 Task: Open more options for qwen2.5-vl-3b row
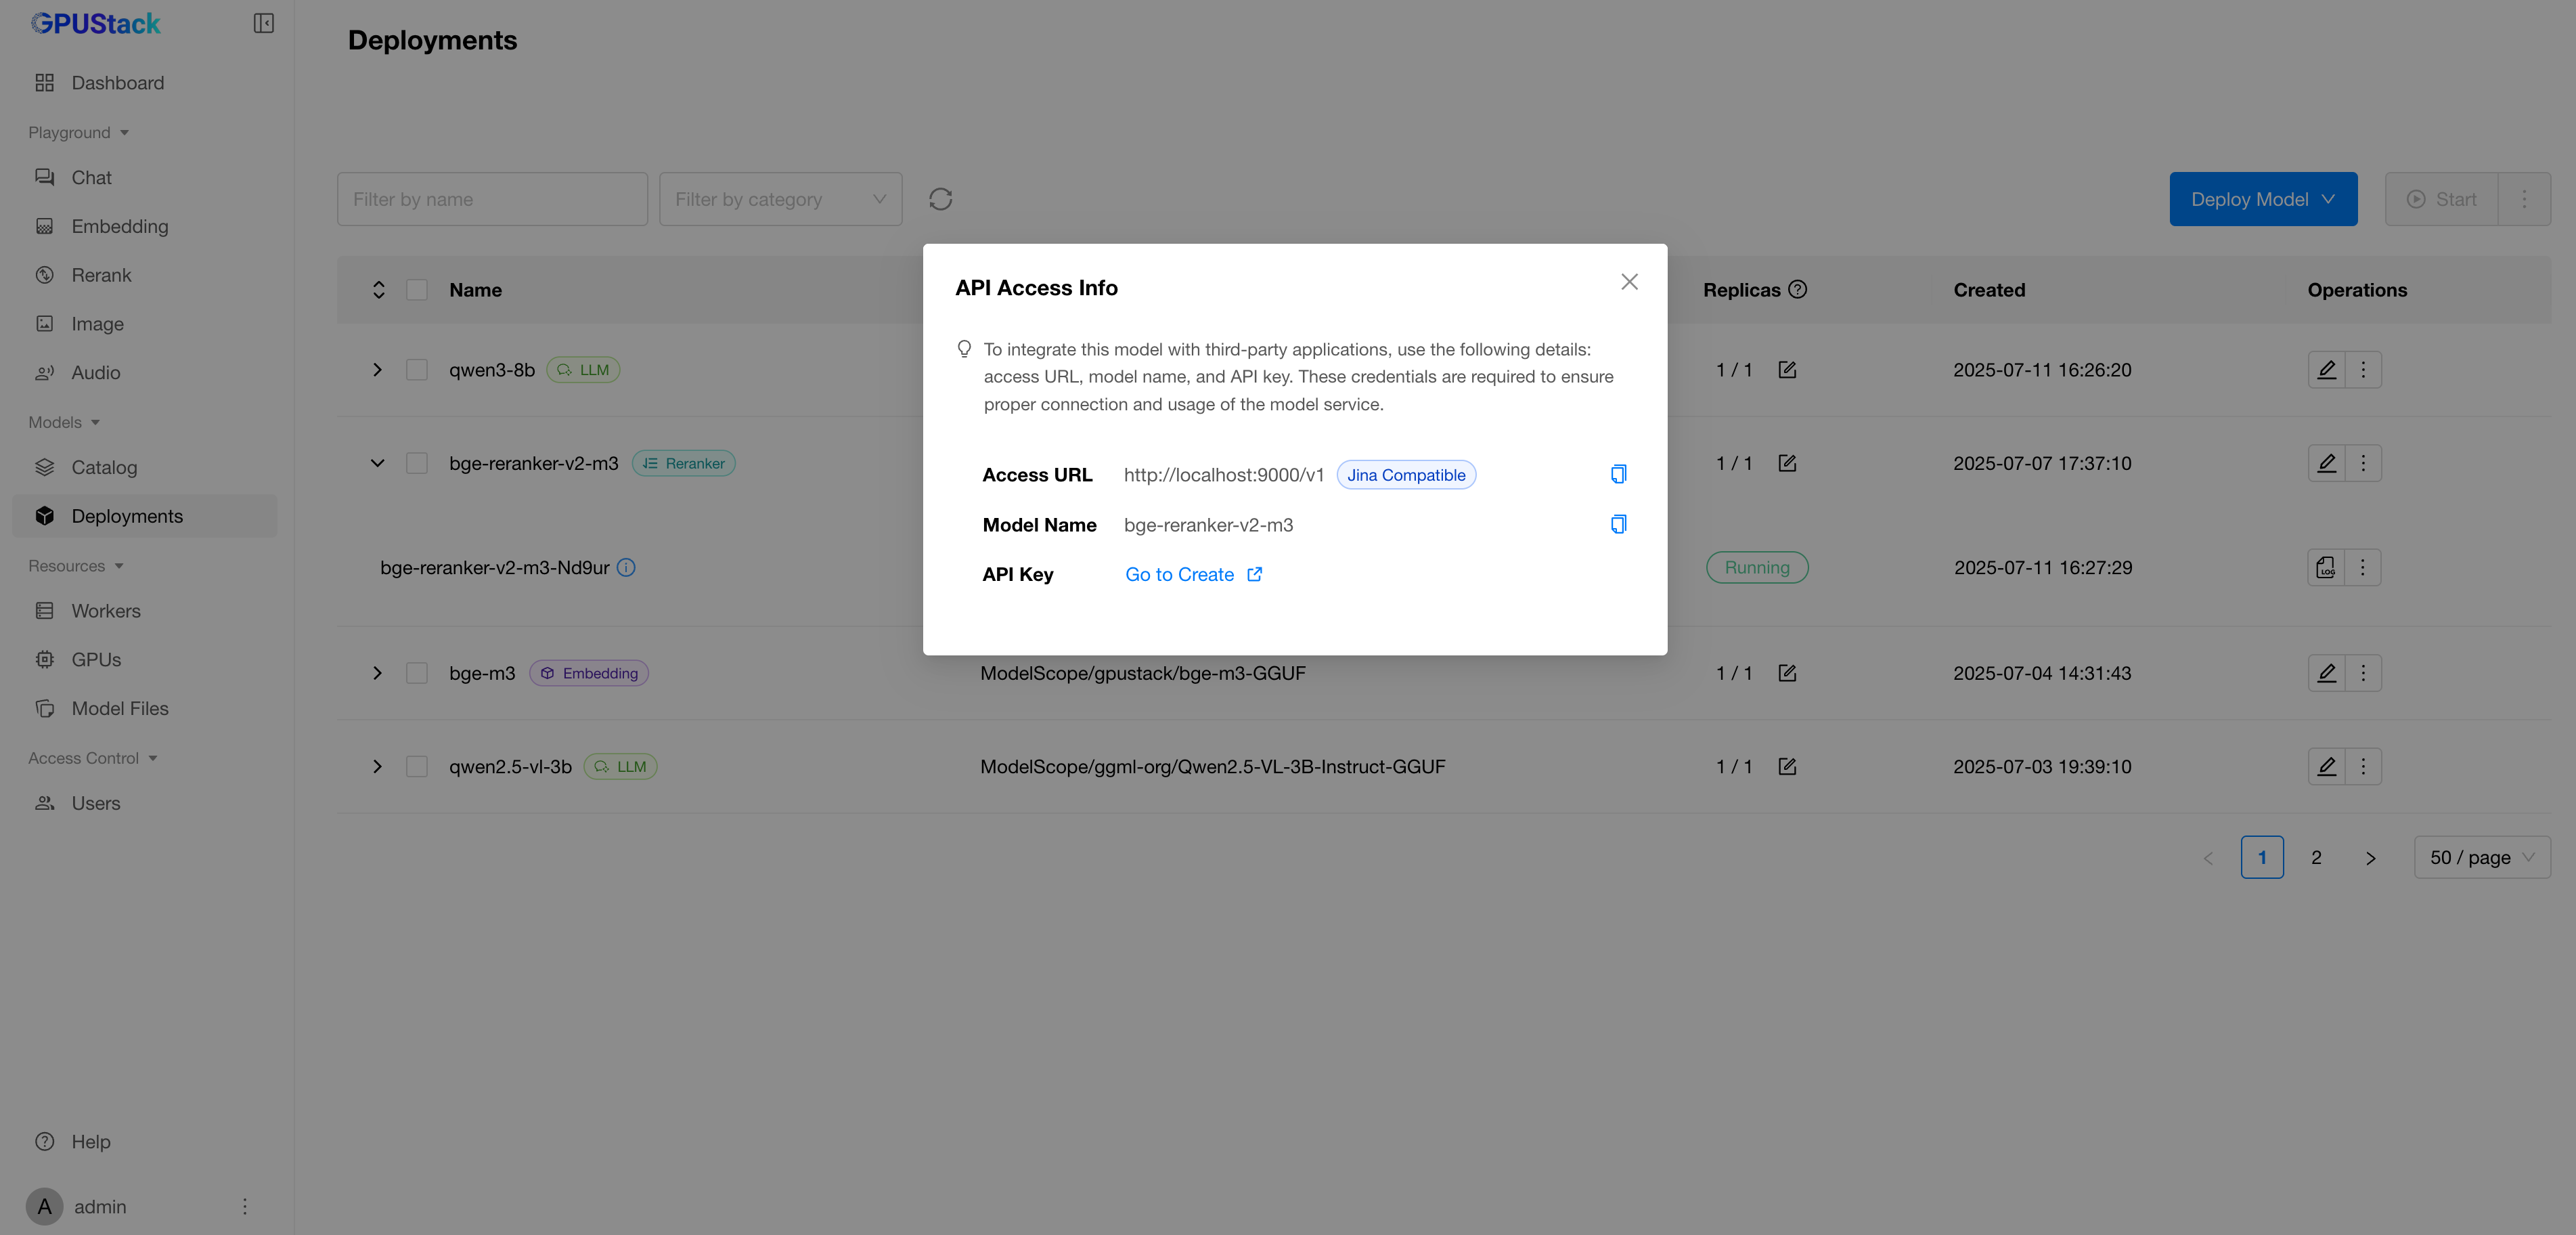click(x=2363, y=767)
